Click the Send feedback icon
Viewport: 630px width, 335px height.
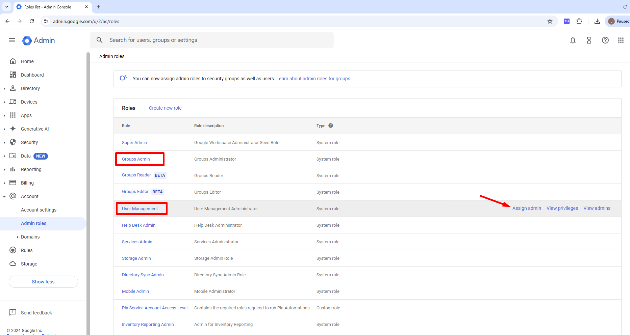13,312
